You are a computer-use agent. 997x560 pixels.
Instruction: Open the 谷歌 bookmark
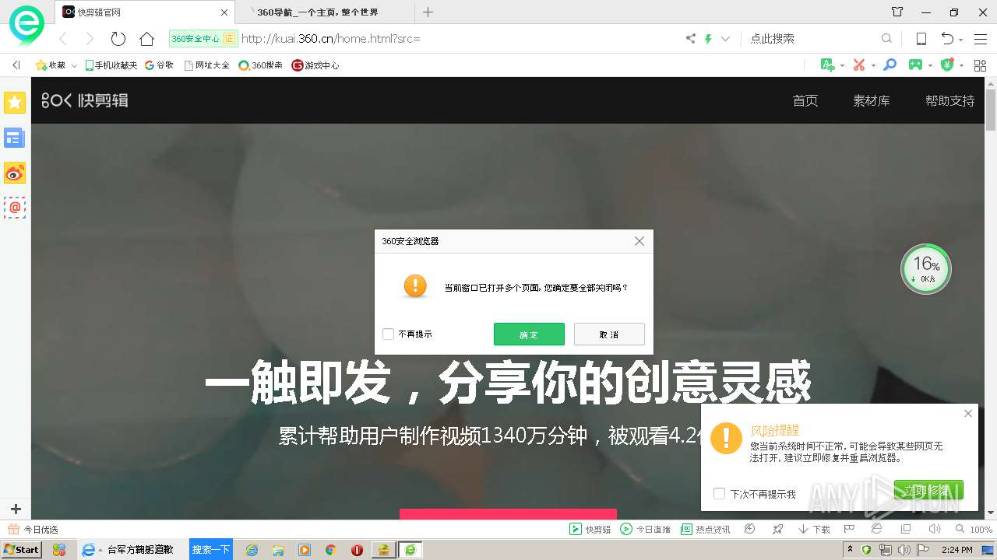point(159,65)
